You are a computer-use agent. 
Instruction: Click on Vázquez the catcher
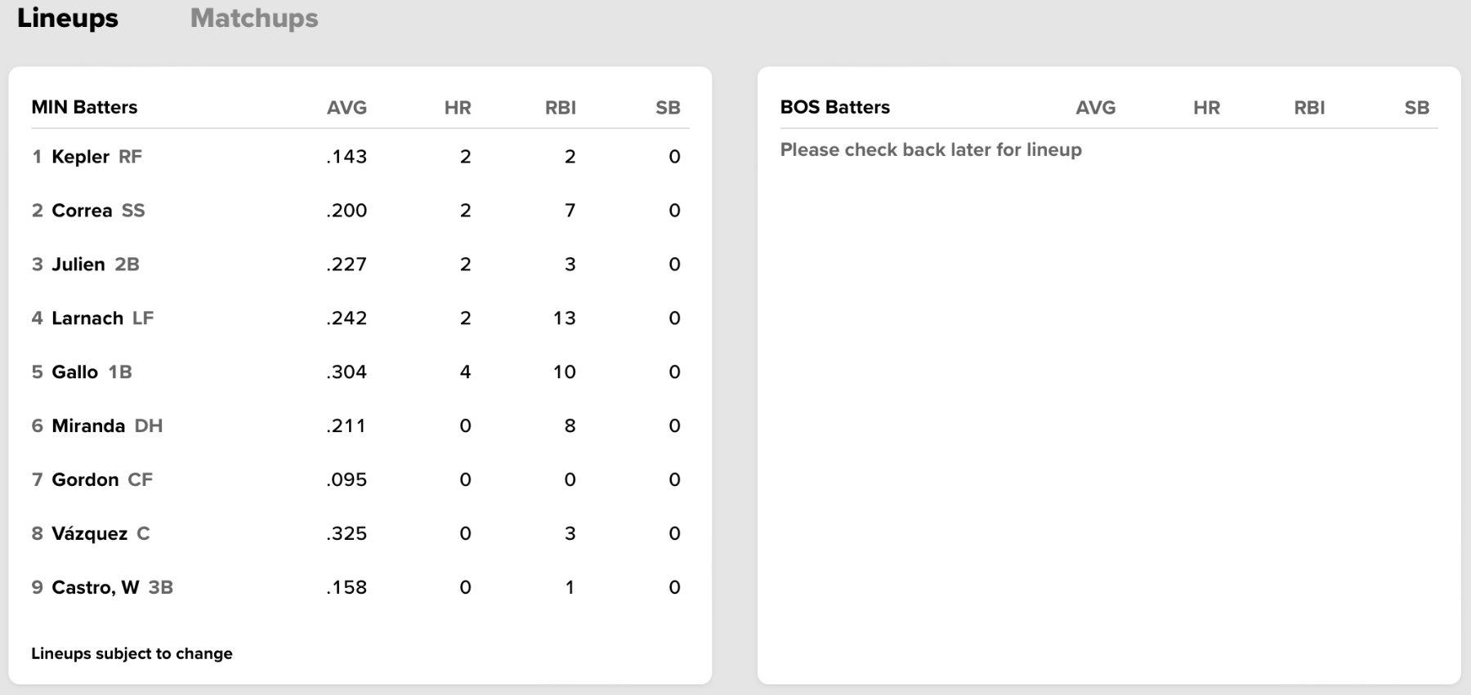(89, 534)
